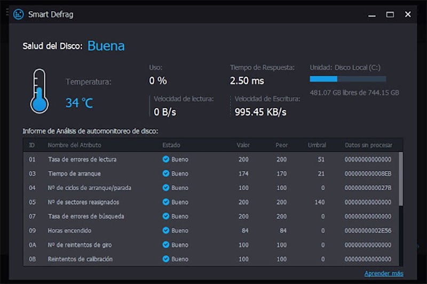Click raw data value 0000000002E56
The height and width of the screenshot is (284, 427).
(368, 231)
